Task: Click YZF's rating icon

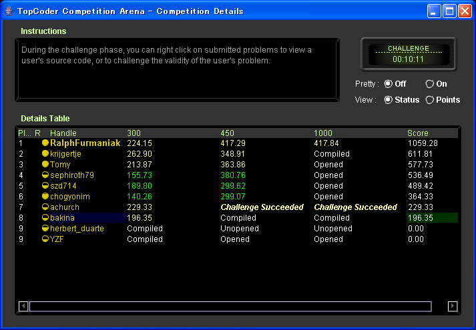Action: (45, 239)
